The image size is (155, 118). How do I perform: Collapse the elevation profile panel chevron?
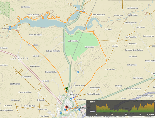click(x=154, y=102)
